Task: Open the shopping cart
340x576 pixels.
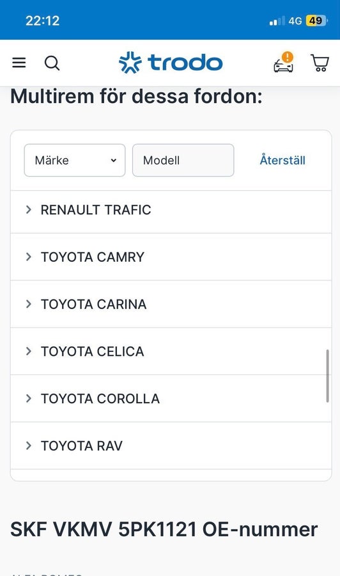Action: tap(320, 63)
